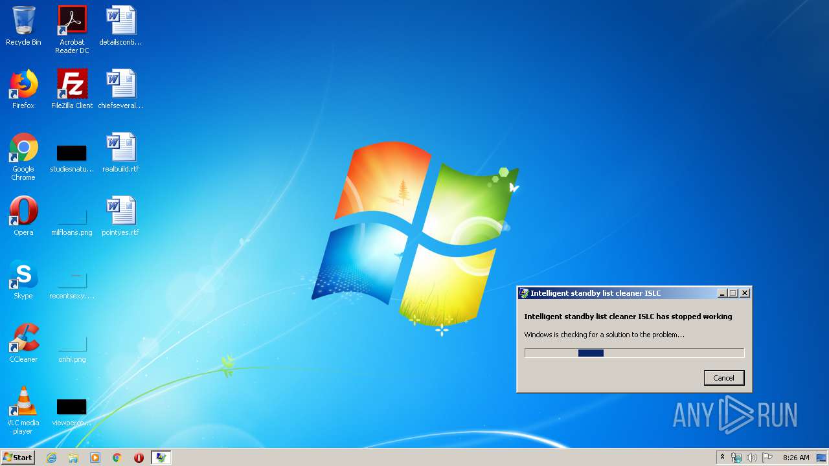Open CCleaner desktop shortcut
The width and height of the screenshot is (829, 466).
(x=23, y=343)
